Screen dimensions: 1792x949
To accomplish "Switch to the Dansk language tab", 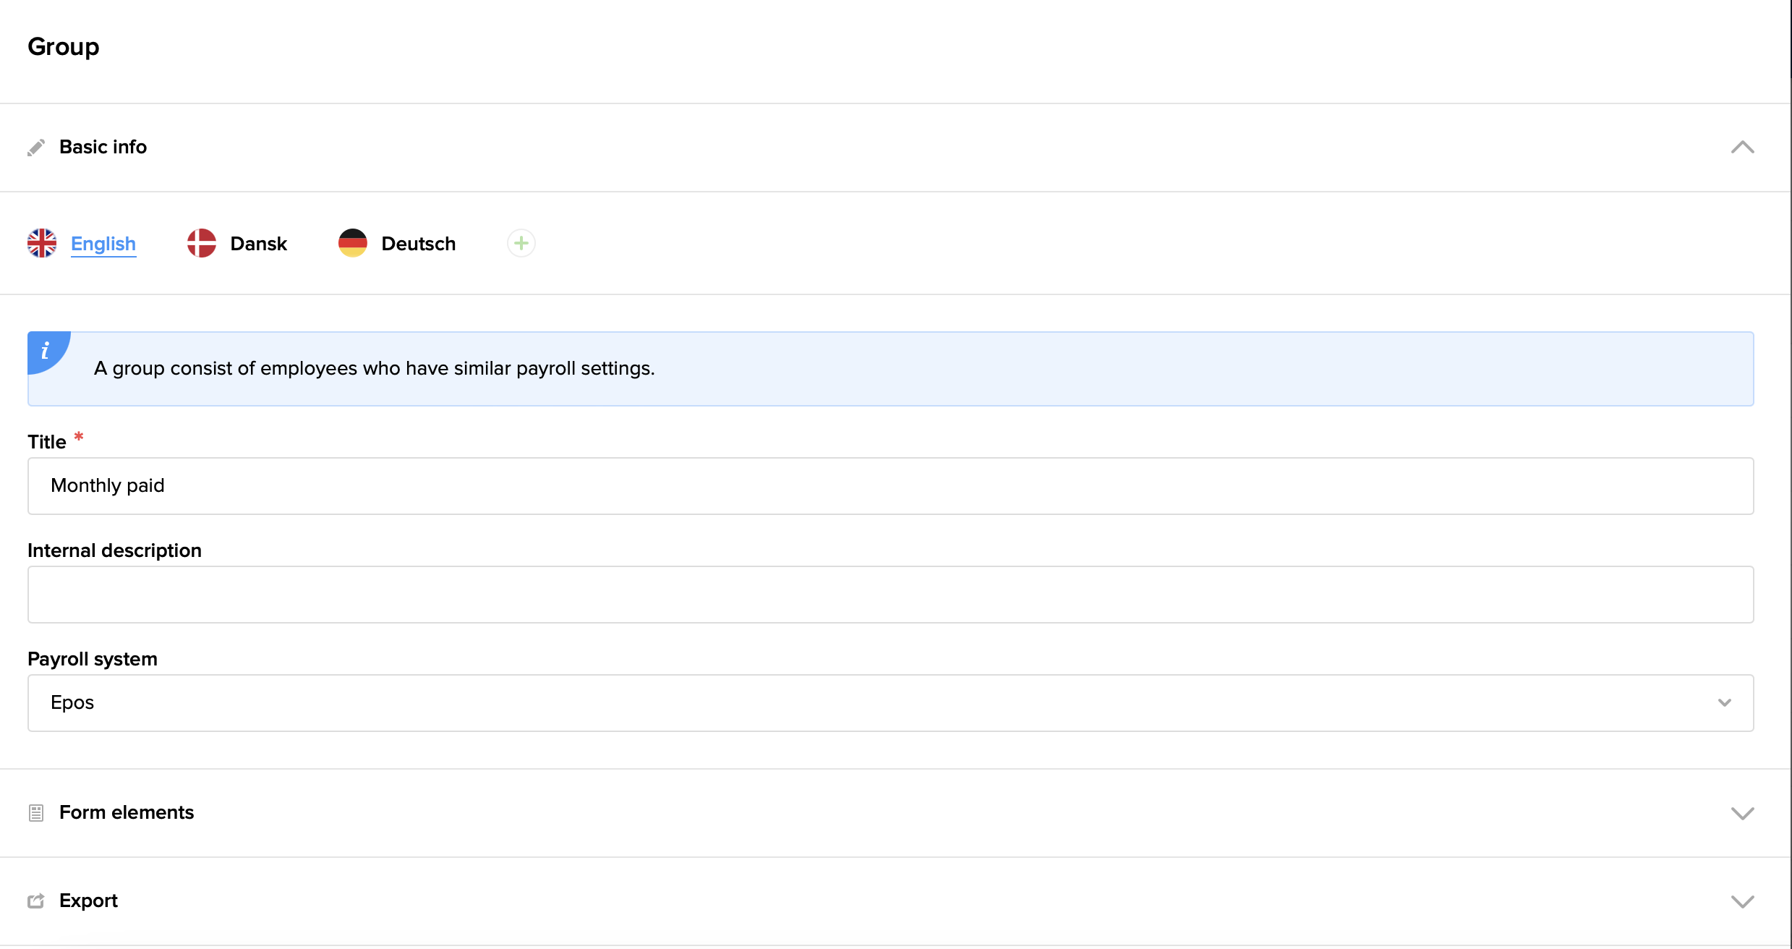I will 258,244.
